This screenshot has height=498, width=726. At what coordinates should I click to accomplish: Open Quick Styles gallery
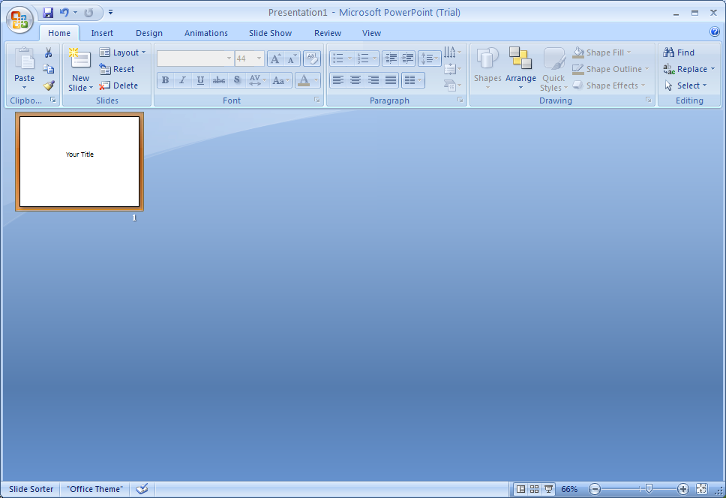pos(553,68)
